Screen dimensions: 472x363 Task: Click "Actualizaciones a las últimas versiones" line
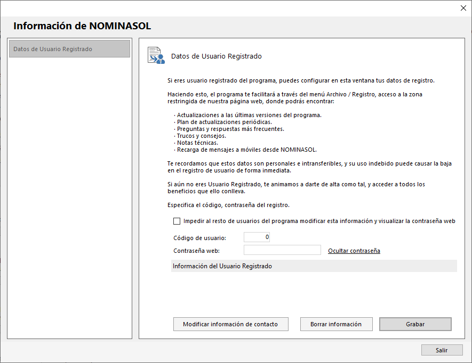249,115
